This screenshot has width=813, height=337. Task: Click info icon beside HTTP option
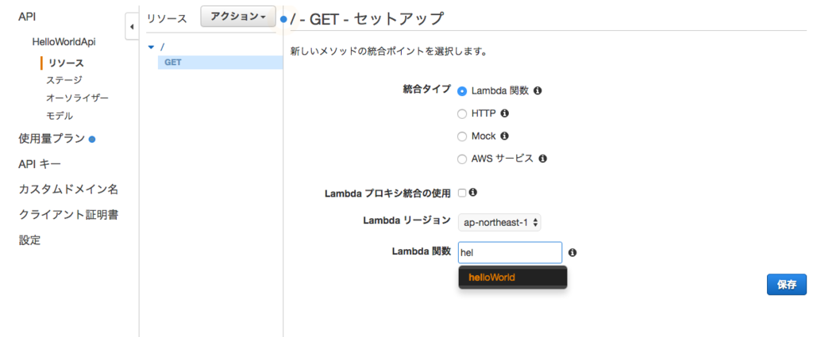click(x=504, y=113)
